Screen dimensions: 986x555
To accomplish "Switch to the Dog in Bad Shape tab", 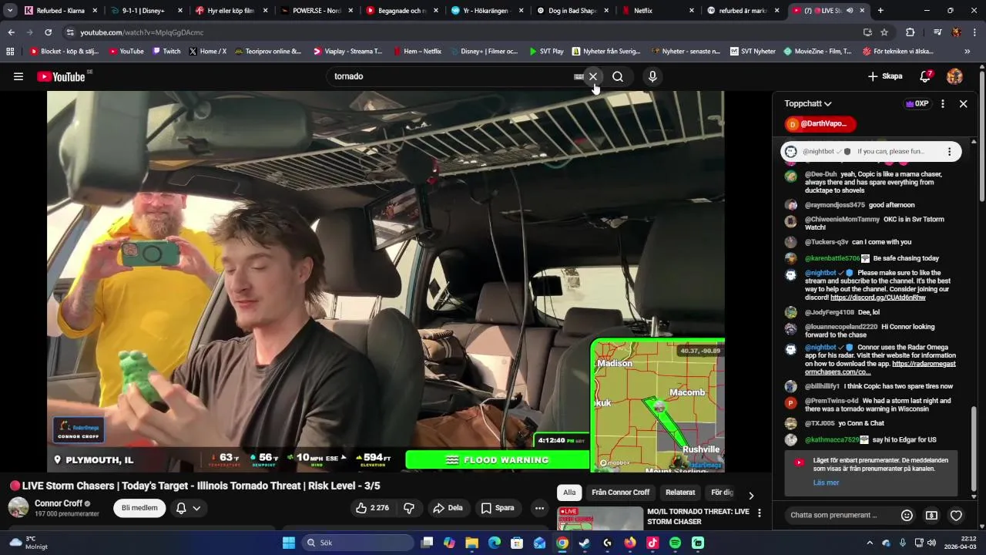I will [573, 11].
